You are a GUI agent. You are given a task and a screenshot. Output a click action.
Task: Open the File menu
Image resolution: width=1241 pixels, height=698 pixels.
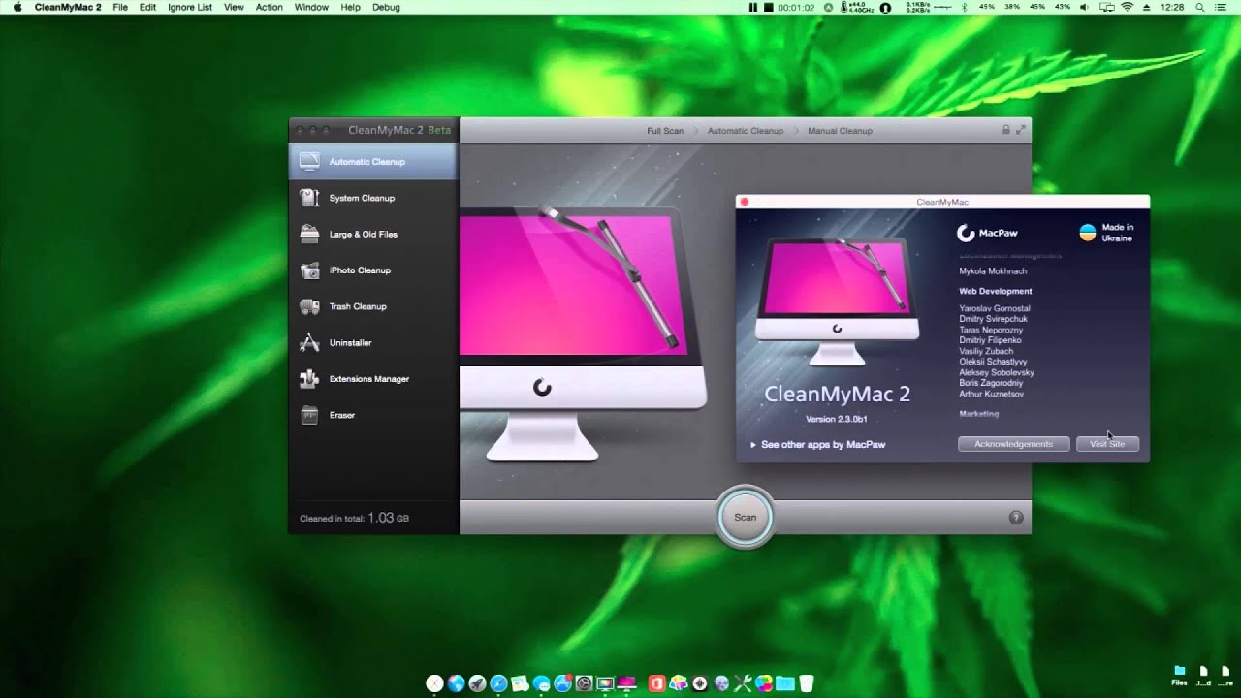point(120,7)
